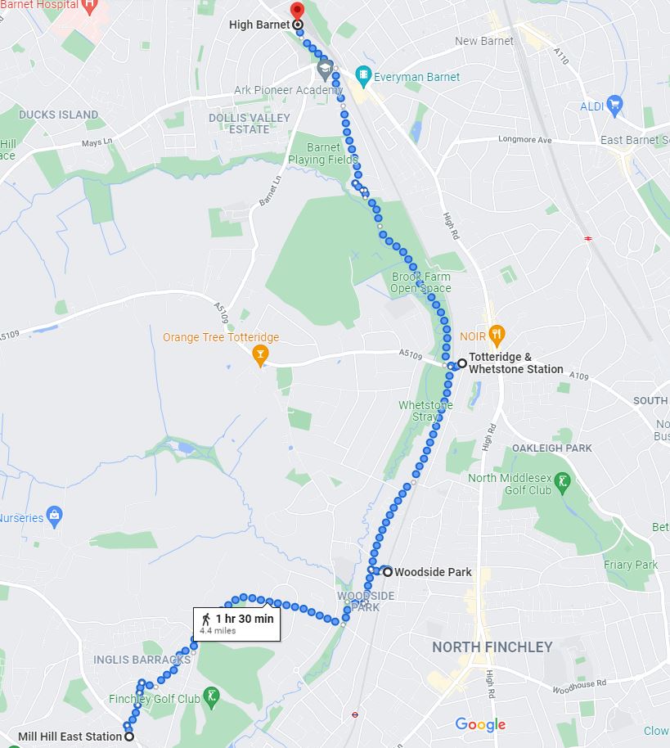Click the Mill Hill East Station start marker
The width and height of the screenshot is (670, 748).
[129, 737]
